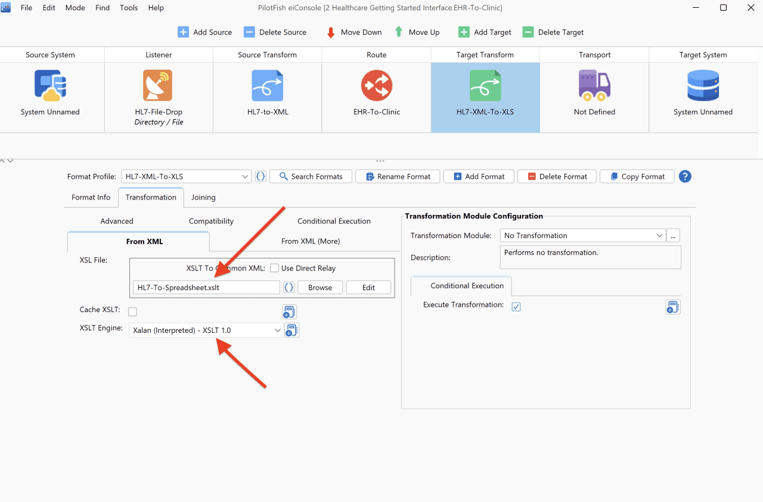
Task: Click the braces icon beside the XSL file field
Action: [289, 288]
